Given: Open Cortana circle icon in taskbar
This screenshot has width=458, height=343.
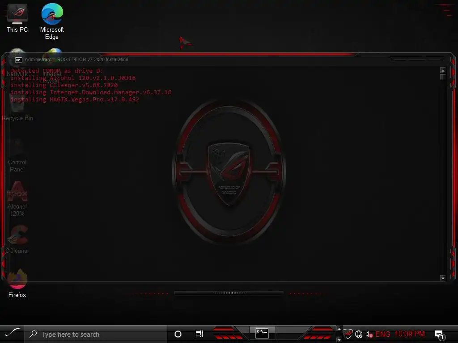Looking at the screenshot, I should (178, 334).
